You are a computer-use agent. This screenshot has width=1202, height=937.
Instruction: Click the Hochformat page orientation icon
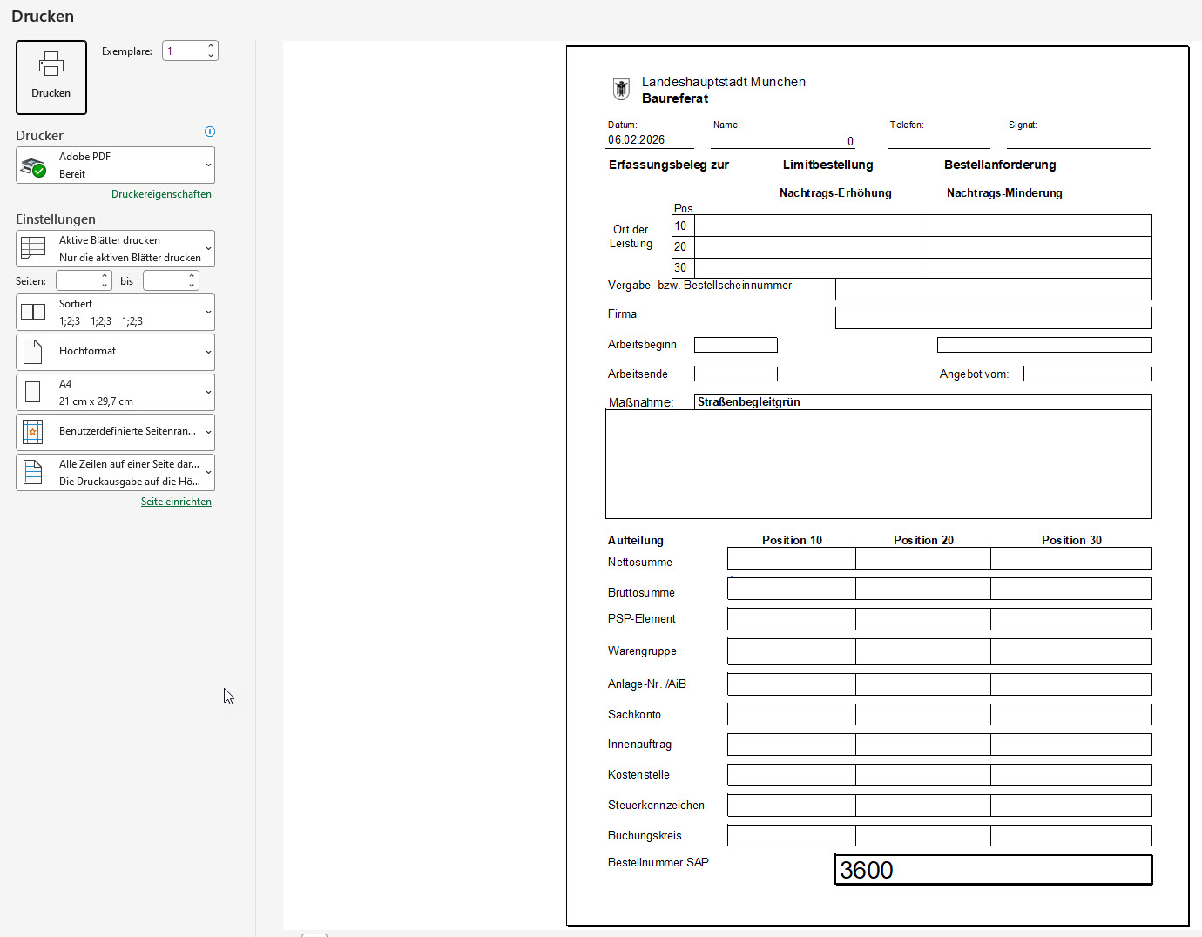pos(33,352)
